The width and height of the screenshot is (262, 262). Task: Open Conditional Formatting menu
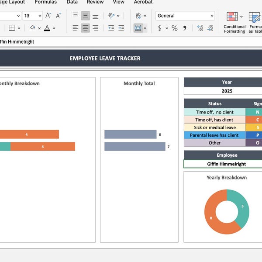[x=234, y=23]
